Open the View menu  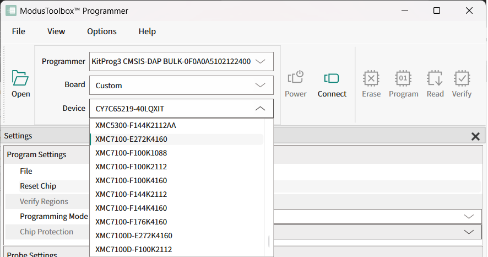[x=56, y=31]
